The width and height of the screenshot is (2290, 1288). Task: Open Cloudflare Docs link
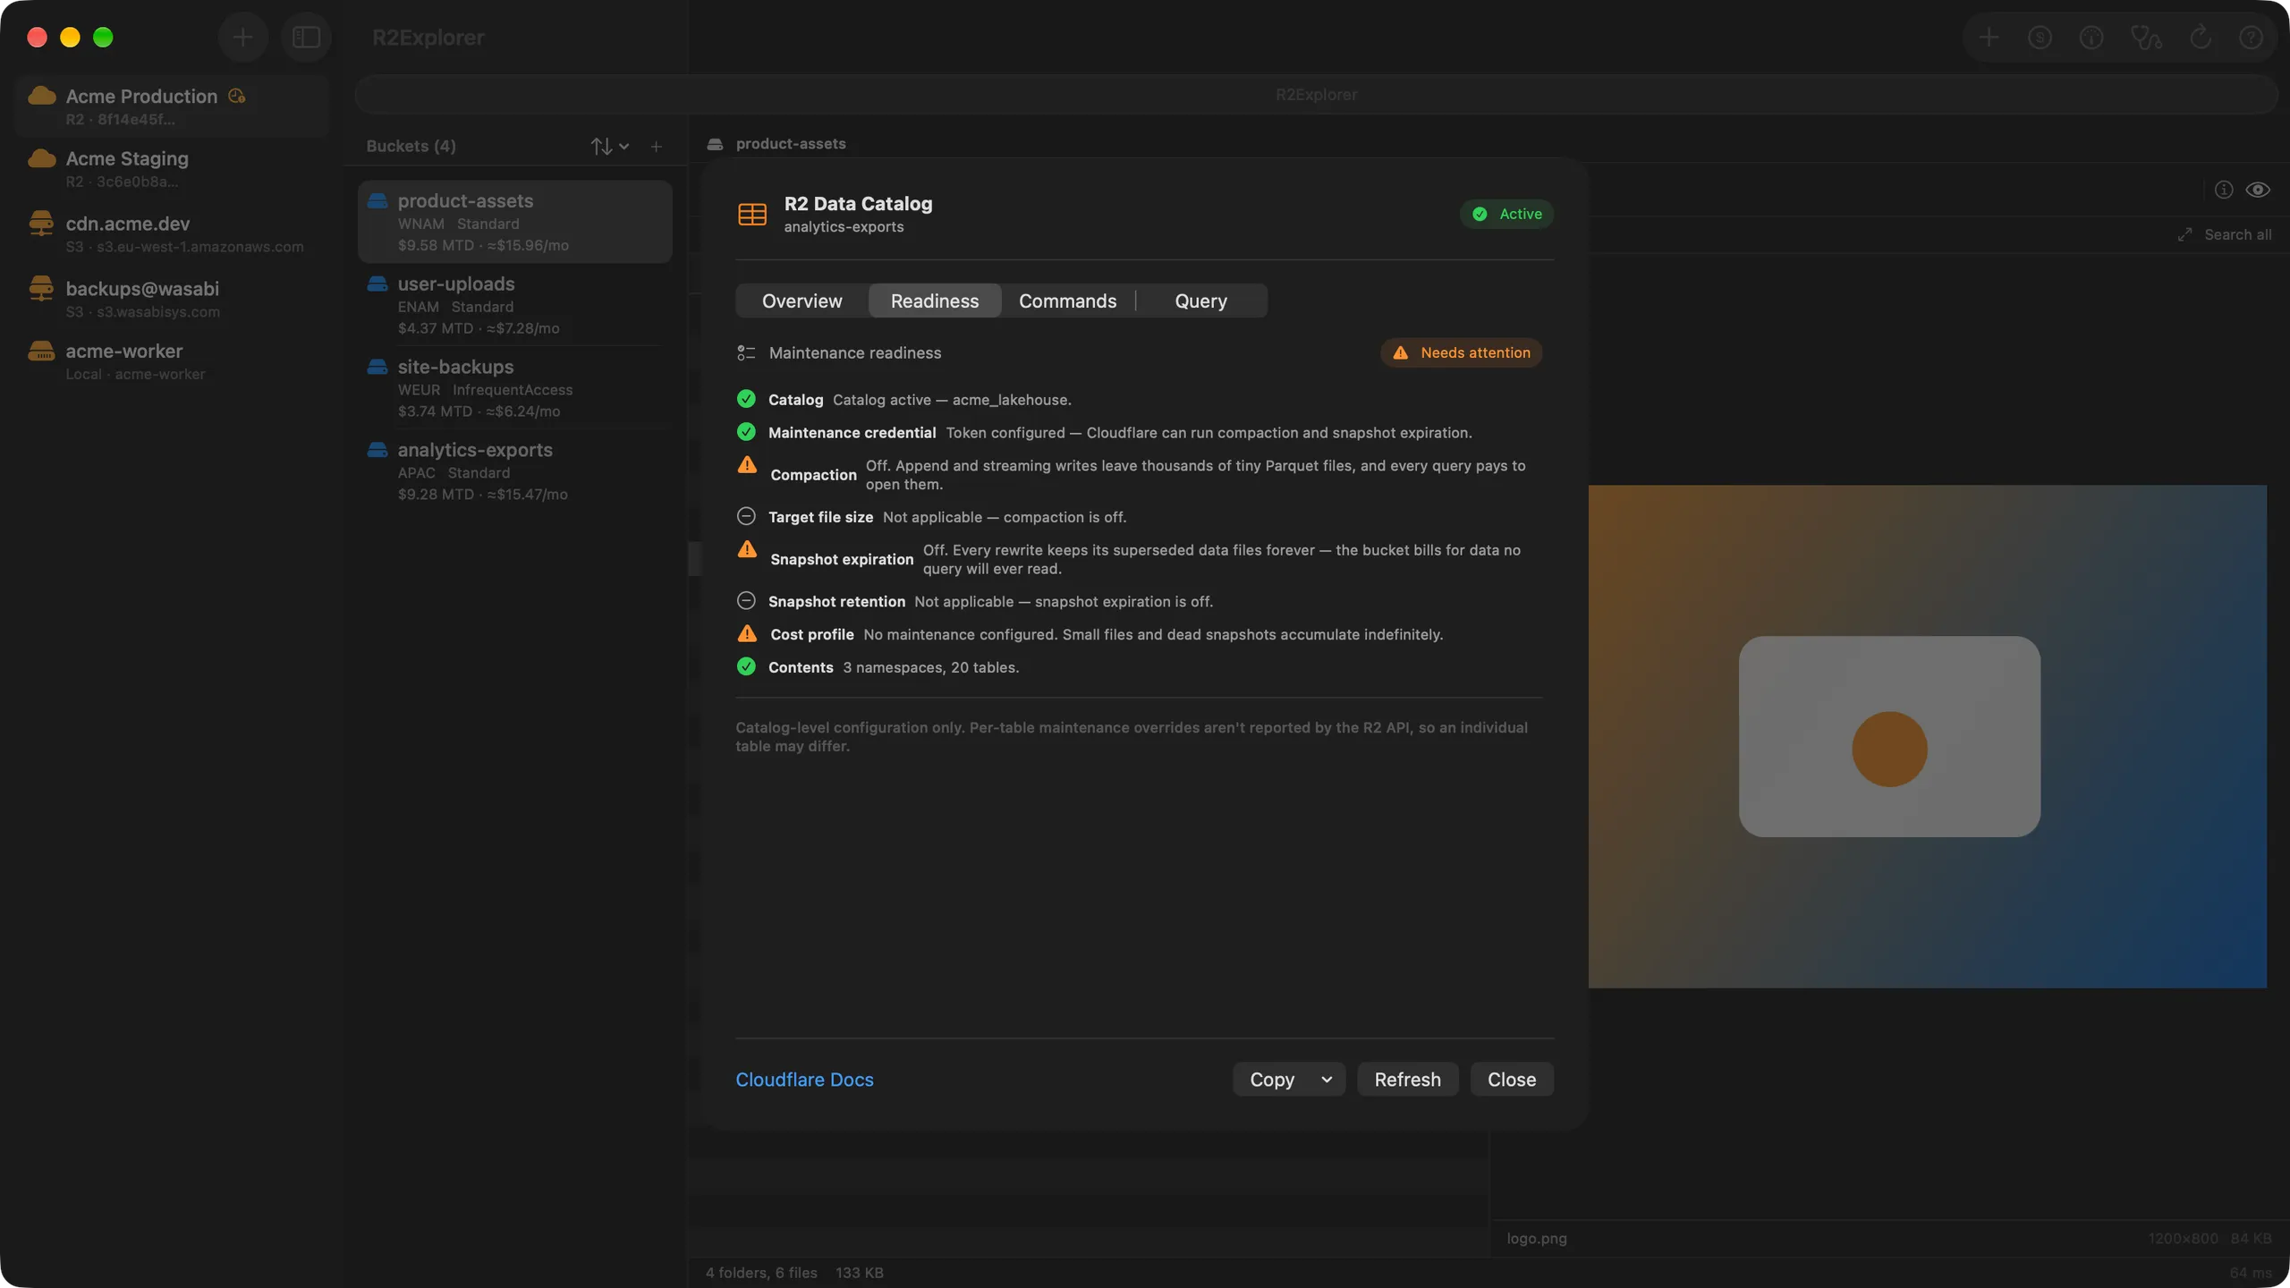pyautogui.click(x=804, y=1080)
